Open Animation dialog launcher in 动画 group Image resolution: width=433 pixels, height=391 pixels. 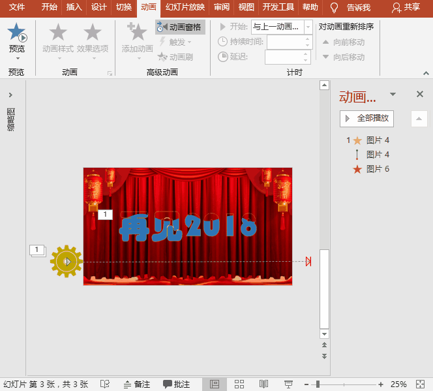110,73
